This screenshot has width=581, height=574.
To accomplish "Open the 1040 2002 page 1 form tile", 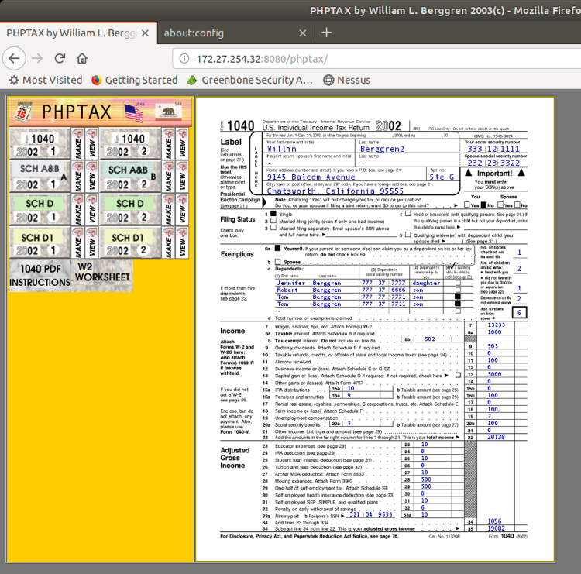I will coord(40,144).
